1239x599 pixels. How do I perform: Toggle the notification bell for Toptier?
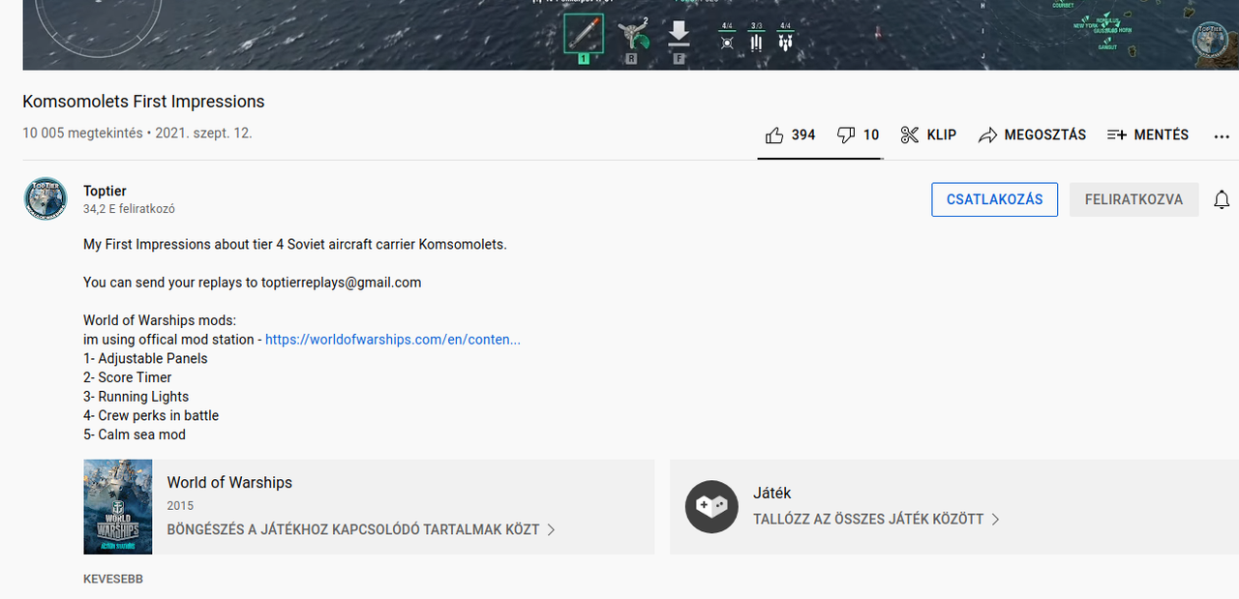coord(1222,199)
